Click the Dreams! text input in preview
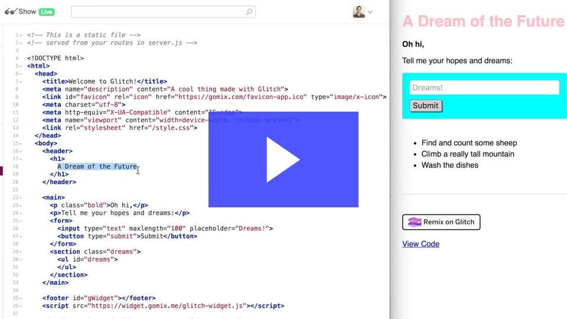 point(484,87)
